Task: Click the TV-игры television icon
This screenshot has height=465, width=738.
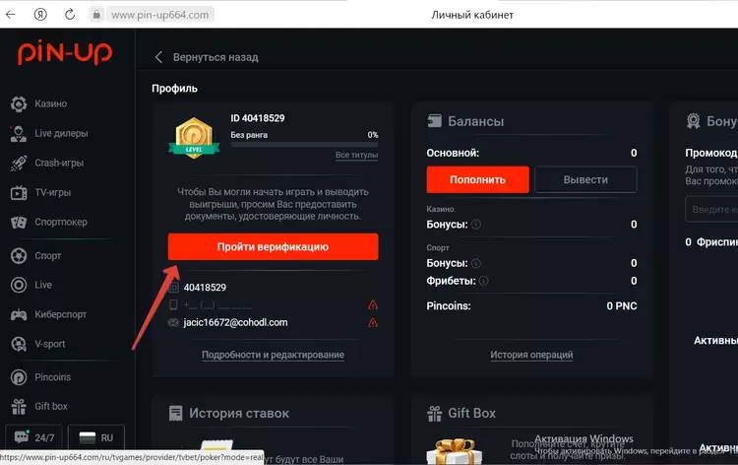Action: 19,193
